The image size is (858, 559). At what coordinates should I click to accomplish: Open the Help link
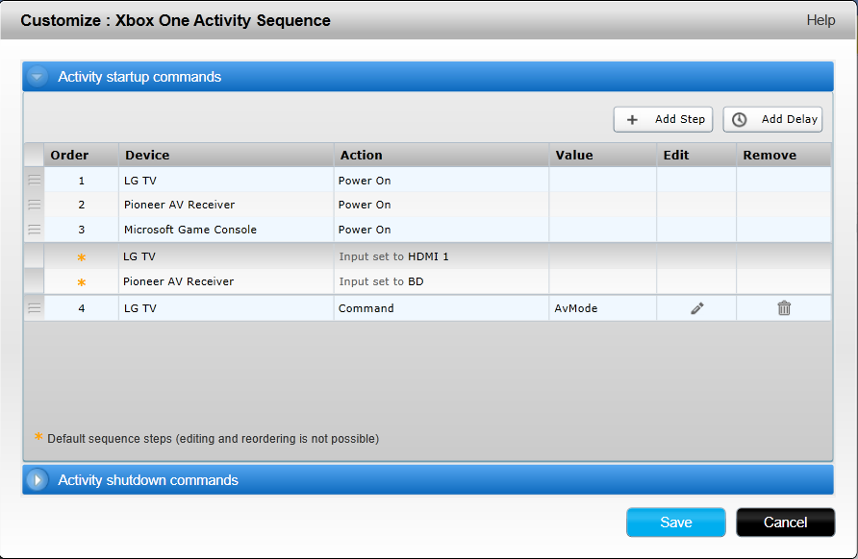coord(820,20)
